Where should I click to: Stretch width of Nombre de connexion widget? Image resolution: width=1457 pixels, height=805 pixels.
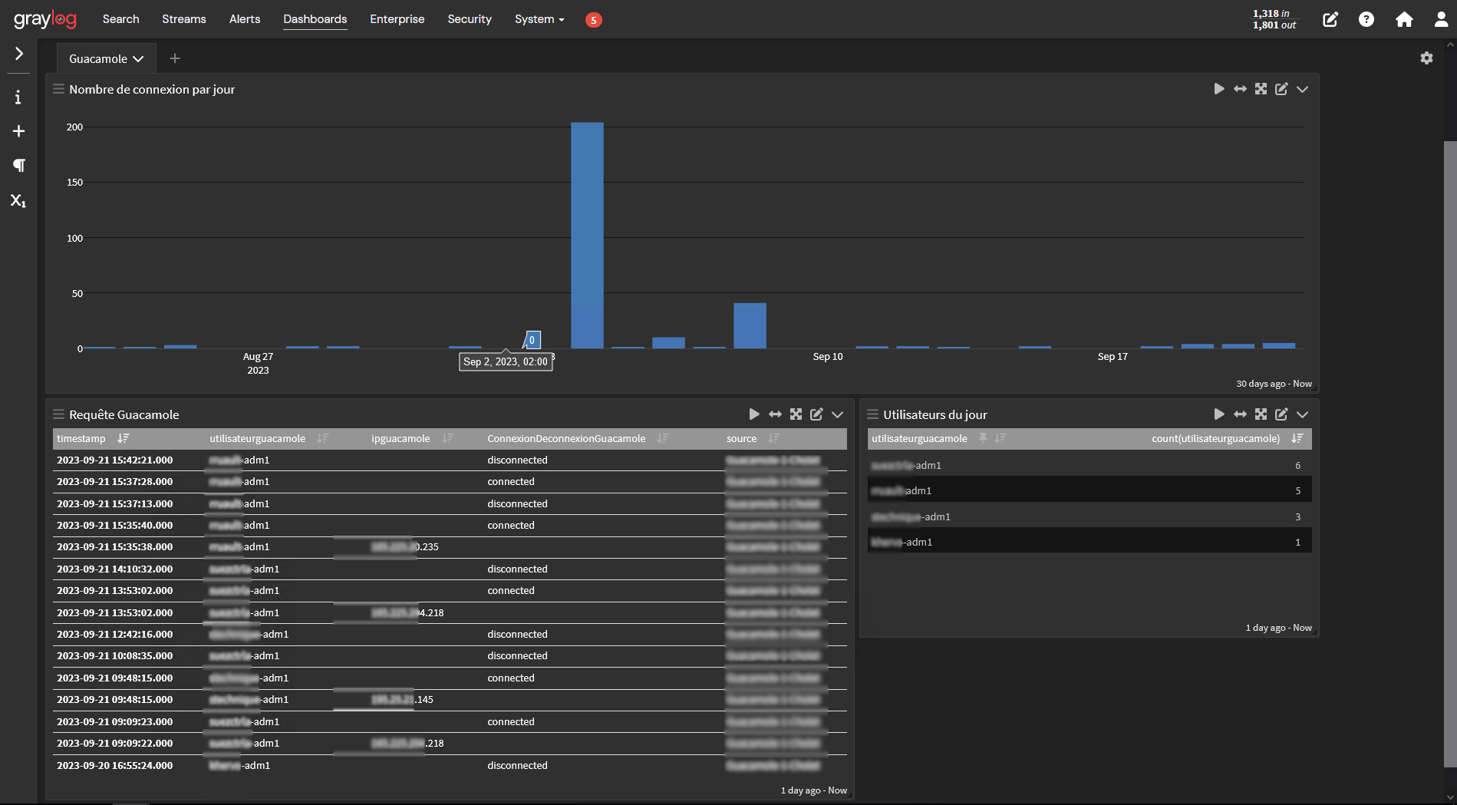(1240, 89)
